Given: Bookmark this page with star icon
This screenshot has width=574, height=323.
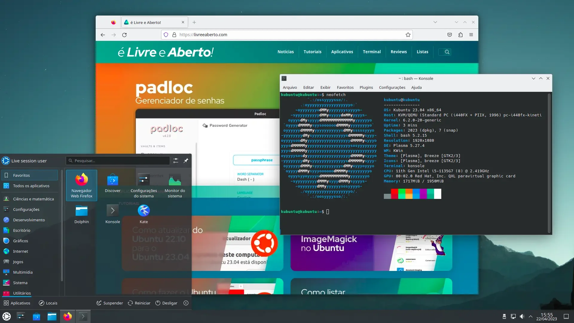Looking at the screenshot, I should click(408, 35).
